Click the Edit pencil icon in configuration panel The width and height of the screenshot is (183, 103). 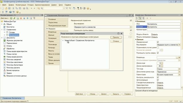click(14, 18)
